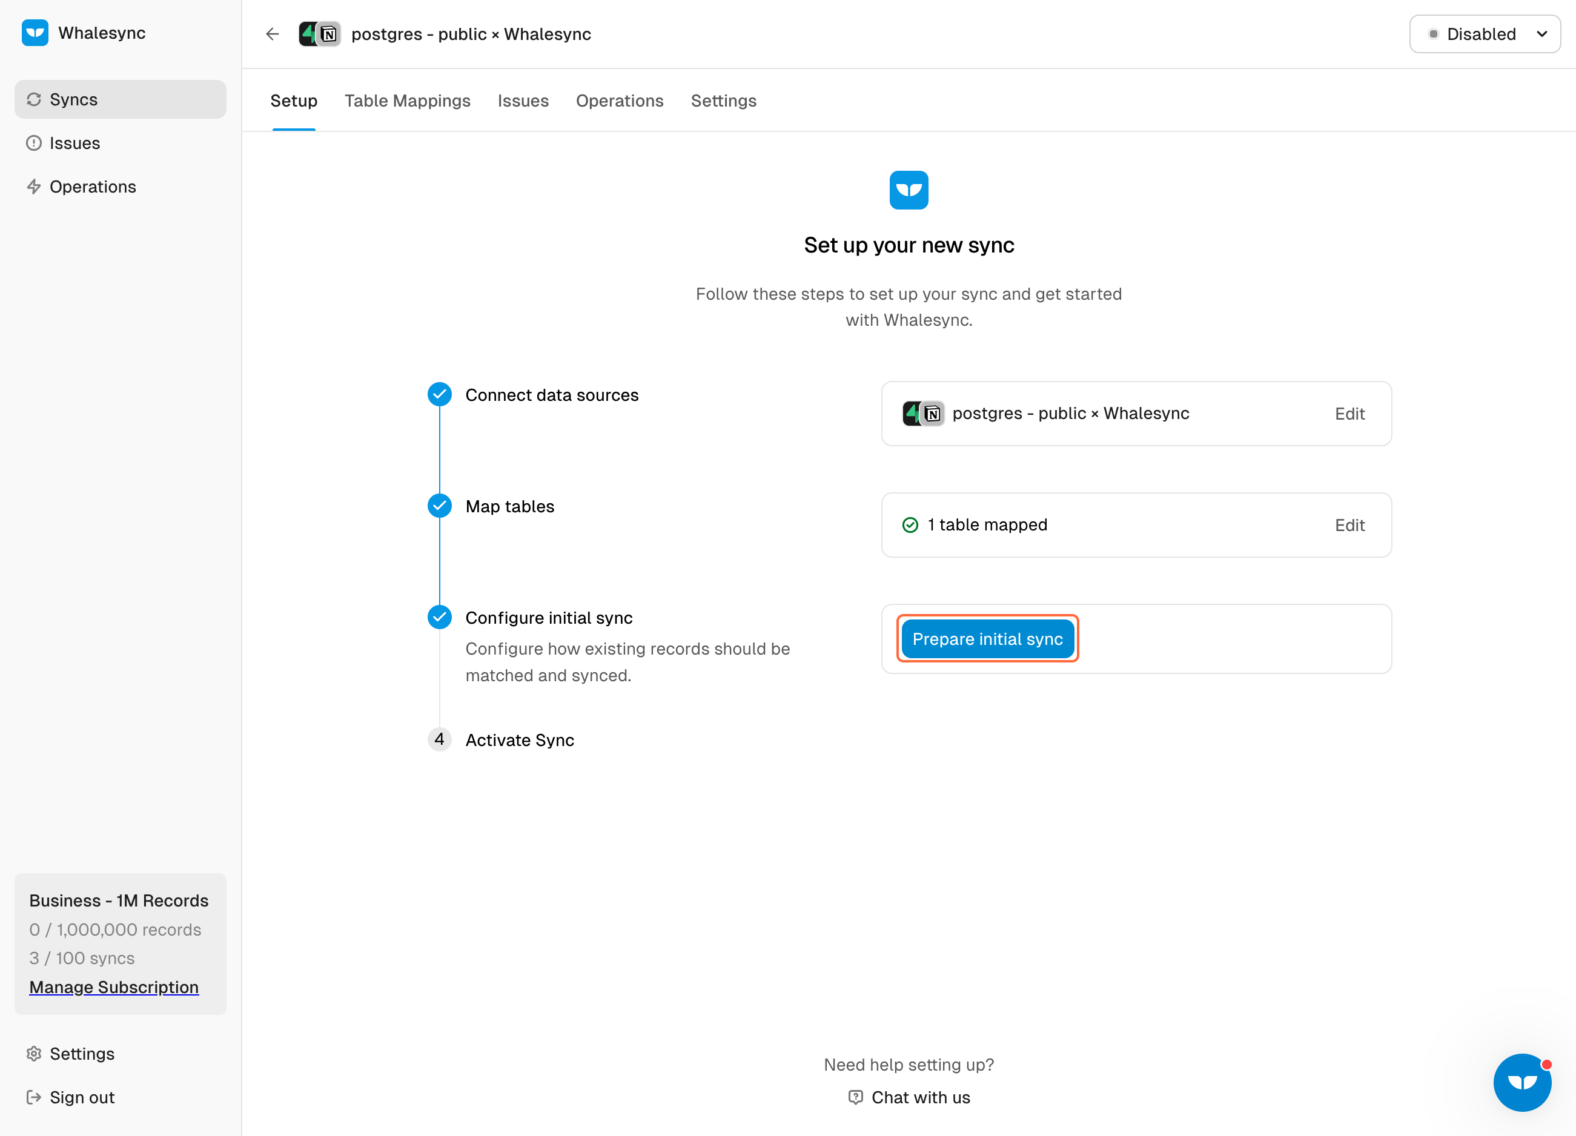Open the Manage Subscription link

pos(114,987)
